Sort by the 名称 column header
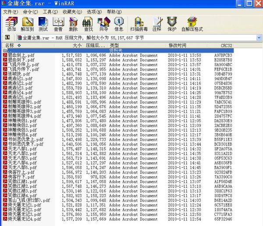Screen dimensions: 263x226 coord(28,46)
